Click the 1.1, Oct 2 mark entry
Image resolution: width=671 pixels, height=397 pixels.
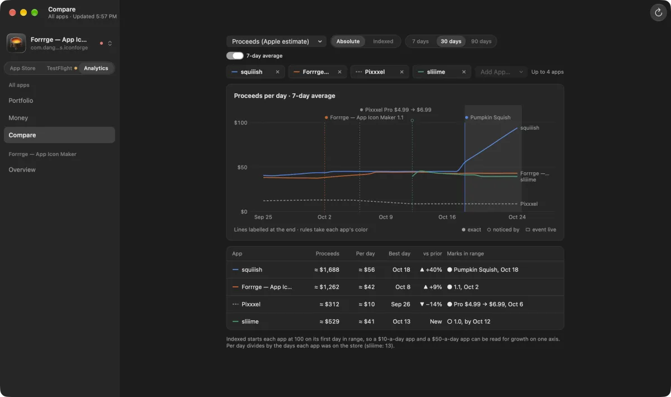pos(462,287)
